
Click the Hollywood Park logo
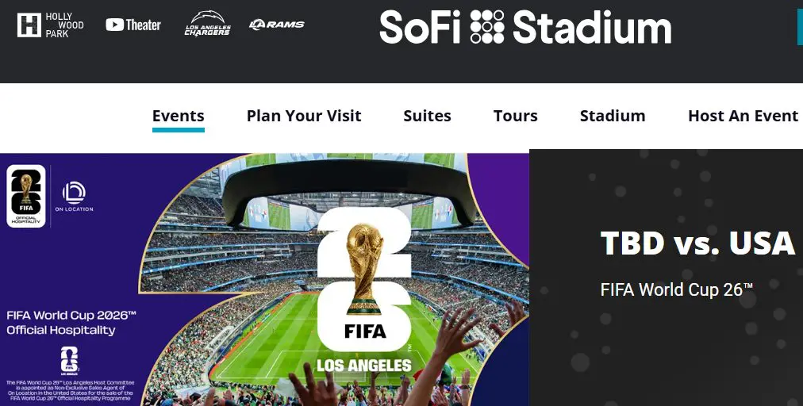(50, 25)
